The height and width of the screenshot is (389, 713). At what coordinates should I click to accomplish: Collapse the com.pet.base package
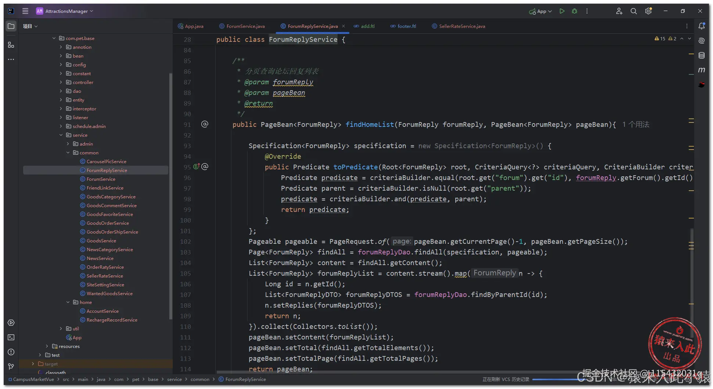coord(54,38)
